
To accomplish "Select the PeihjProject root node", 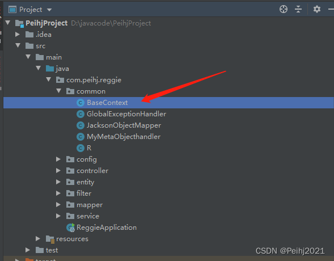I will point(46,23).
